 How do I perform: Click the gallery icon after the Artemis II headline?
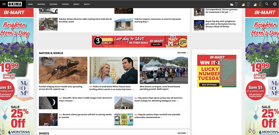[74, 101]
